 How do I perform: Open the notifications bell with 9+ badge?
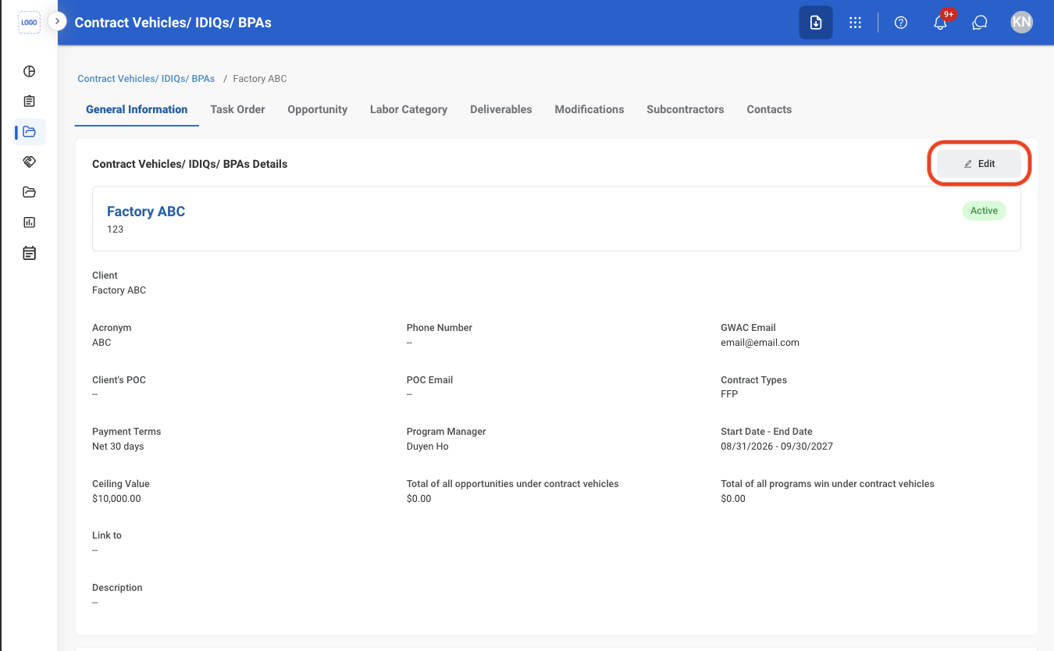pos(941,23)
